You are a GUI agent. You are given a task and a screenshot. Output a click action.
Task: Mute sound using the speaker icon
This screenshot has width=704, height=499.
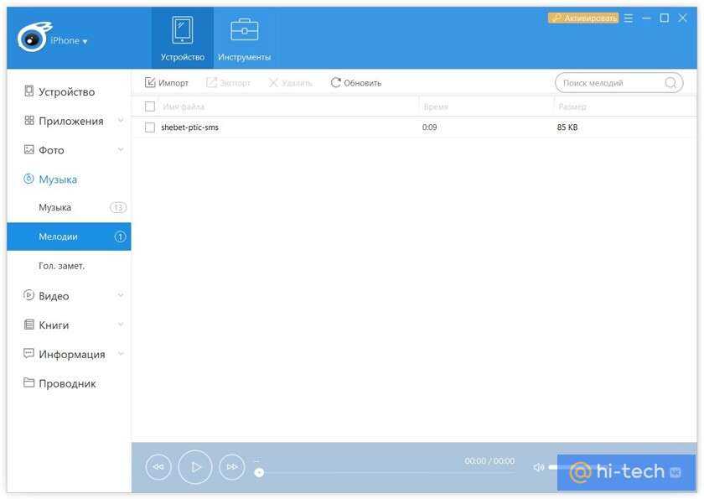pyautogui.click(x=538, y=467)
